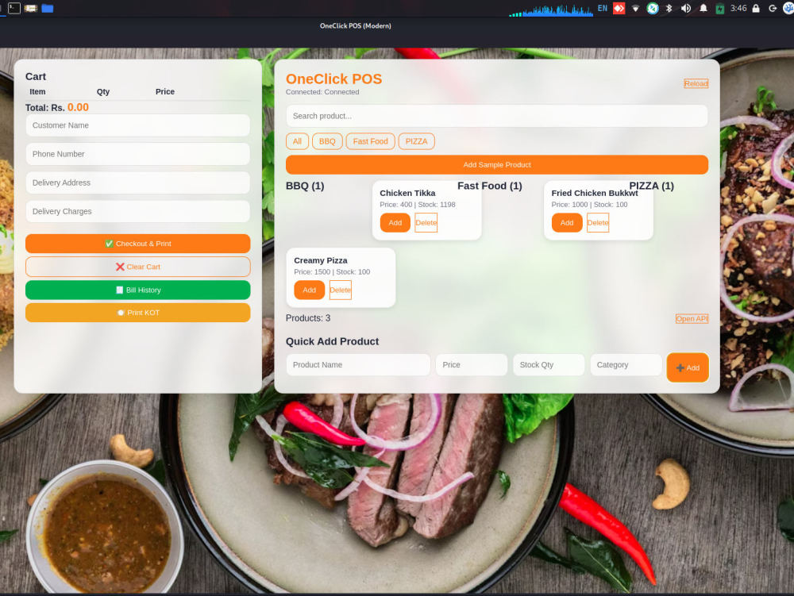
Task: Open the Bluetooth tray icon
Action: click(x=669, y=8)
